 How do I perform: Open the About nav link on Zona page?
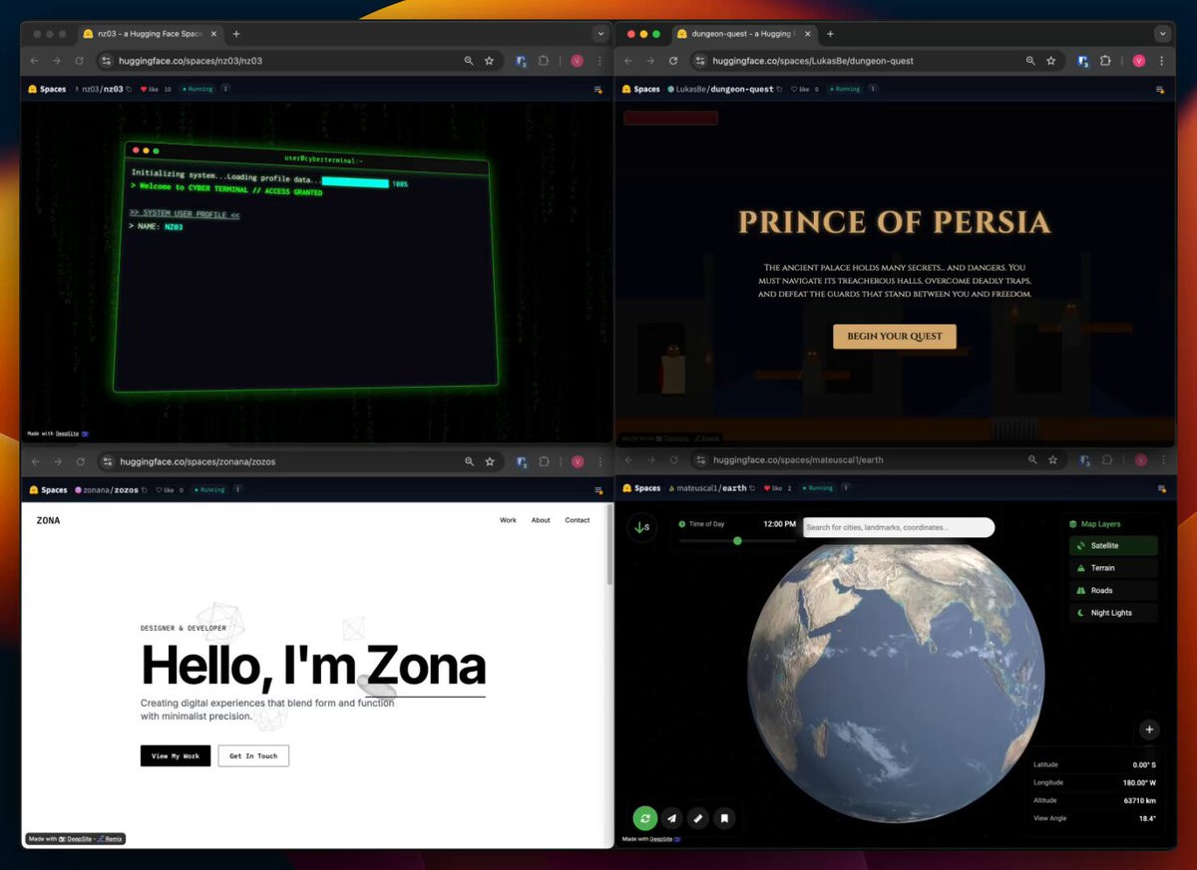tap(541, 520)
